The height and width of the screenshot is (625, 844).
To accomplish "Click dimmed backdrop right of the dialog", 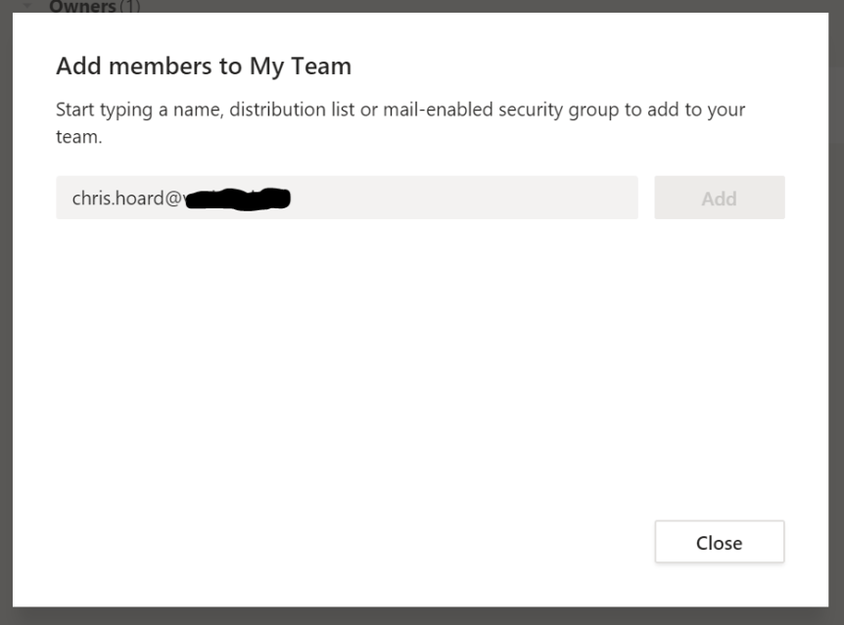I will pyautogui.click(x=836, y=313).
